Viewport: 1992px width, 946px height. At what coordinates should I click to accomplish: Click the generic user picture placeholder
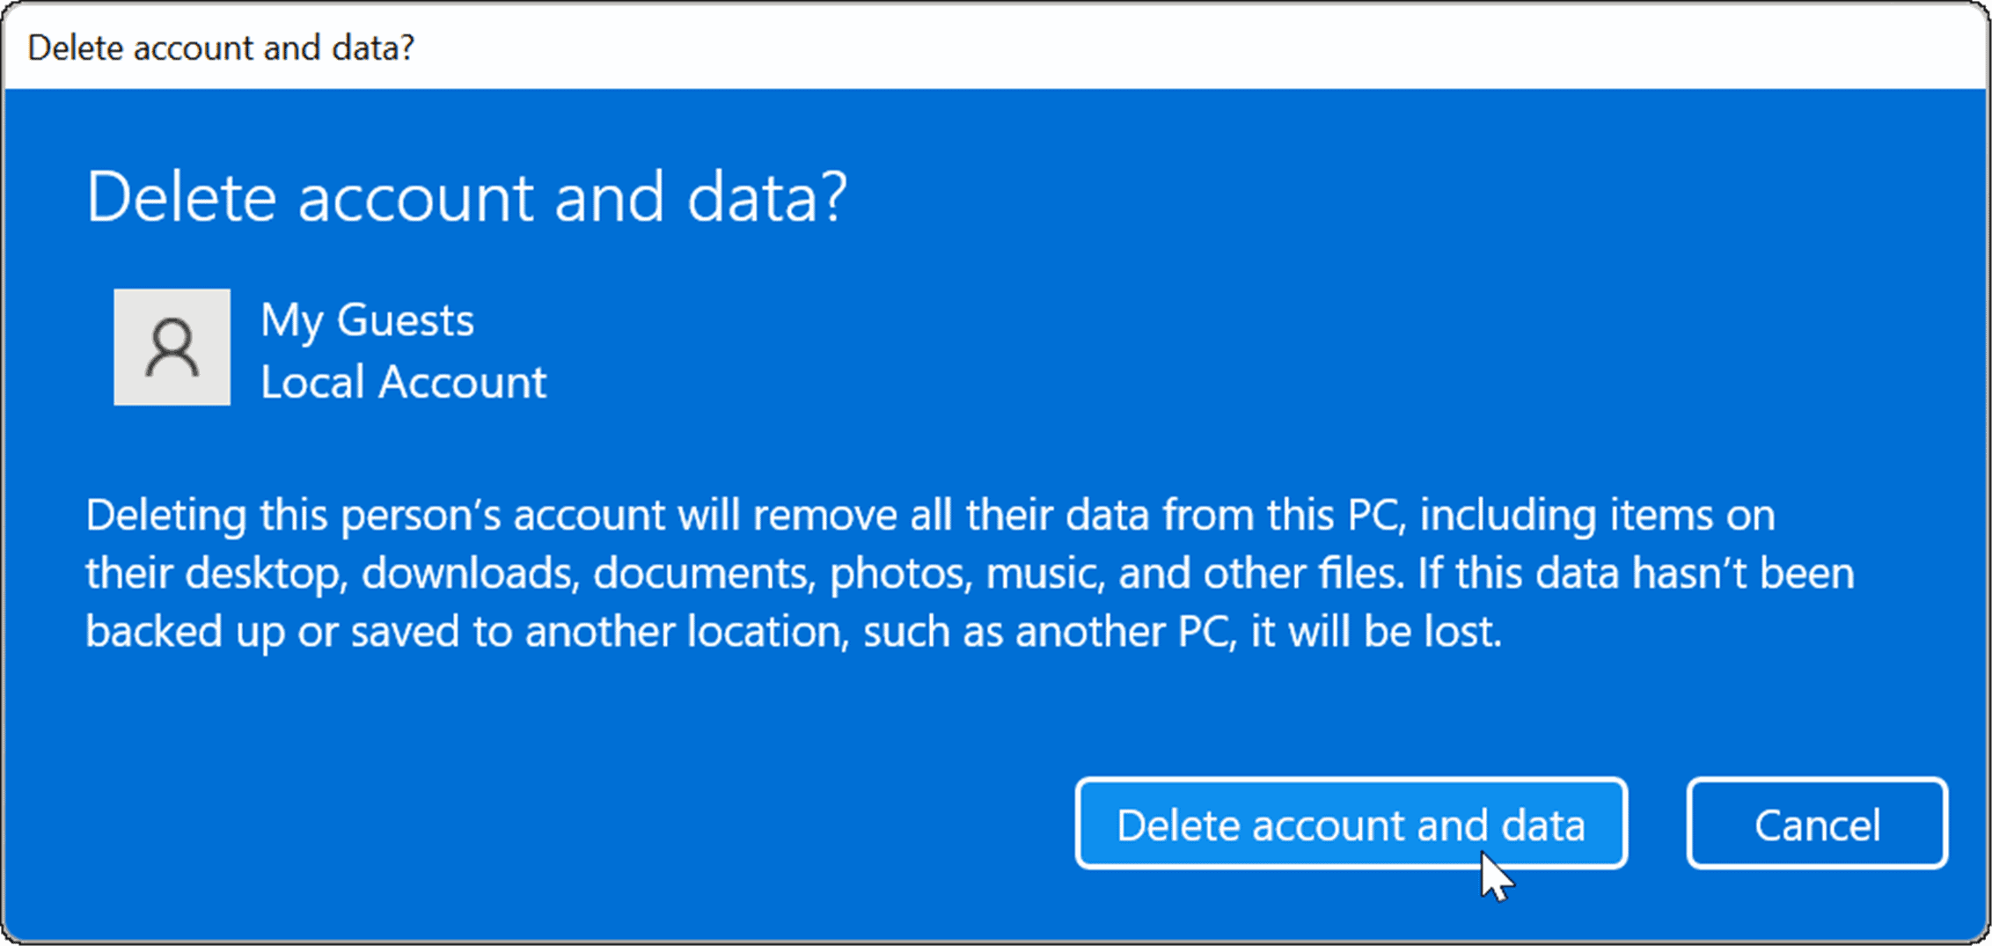point(171,348)
